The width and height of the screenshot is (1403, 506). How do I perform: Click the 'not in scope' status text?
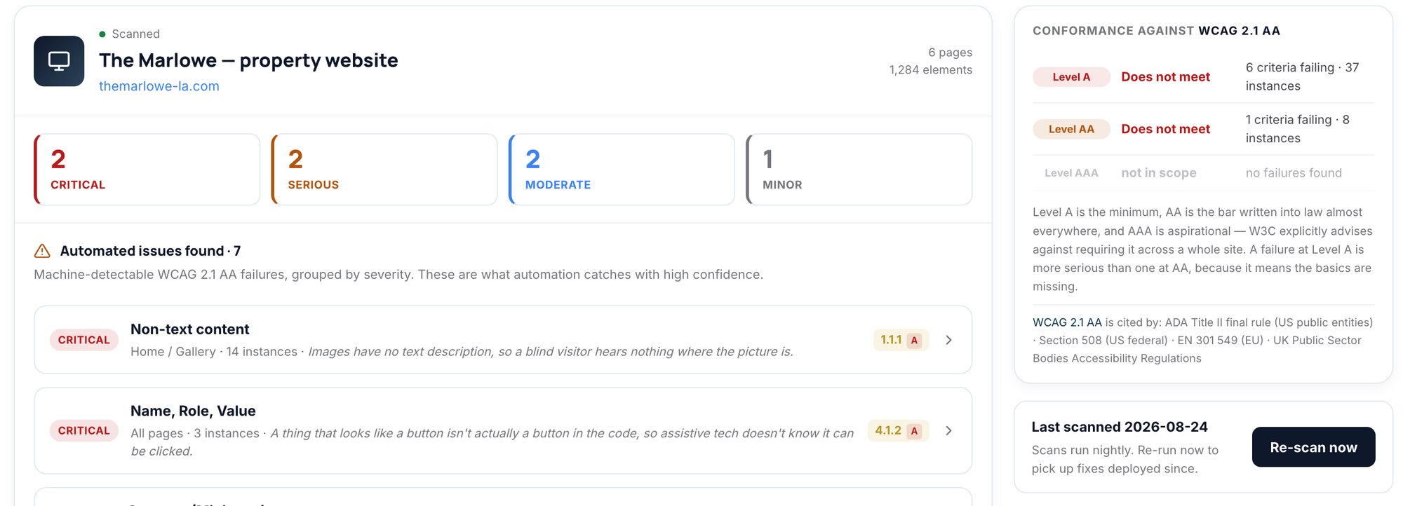(x=1159, y=173)
